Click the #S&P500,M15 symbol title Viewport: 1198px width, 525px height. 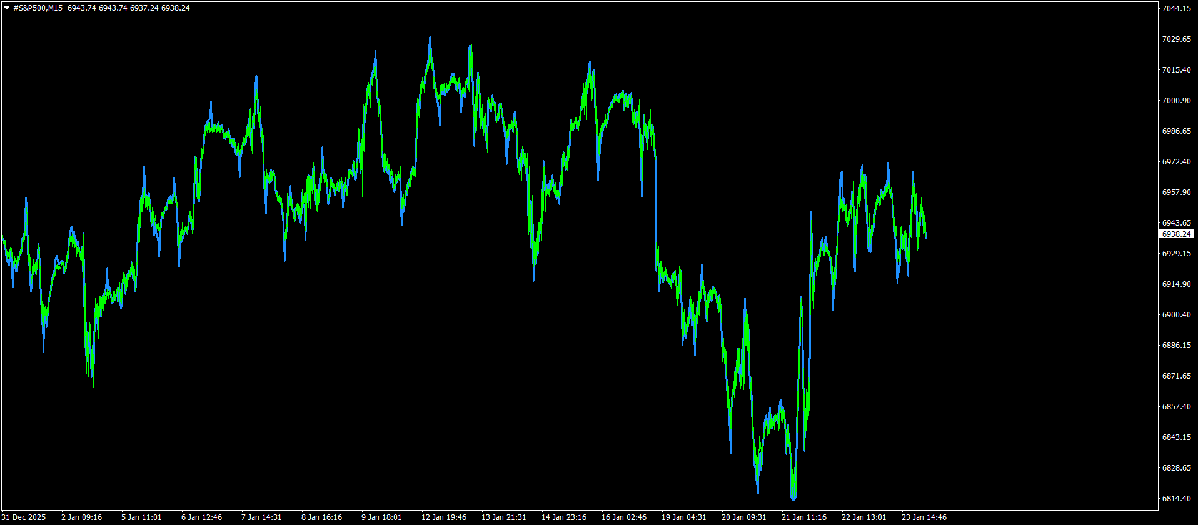[x=38, y=8]
